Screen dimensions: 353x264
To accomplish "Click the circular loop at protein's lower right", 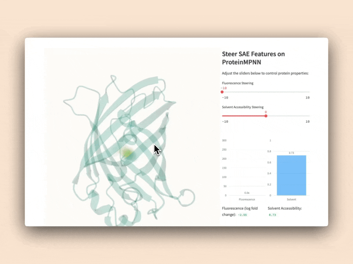I will click(x=187, y=197).
